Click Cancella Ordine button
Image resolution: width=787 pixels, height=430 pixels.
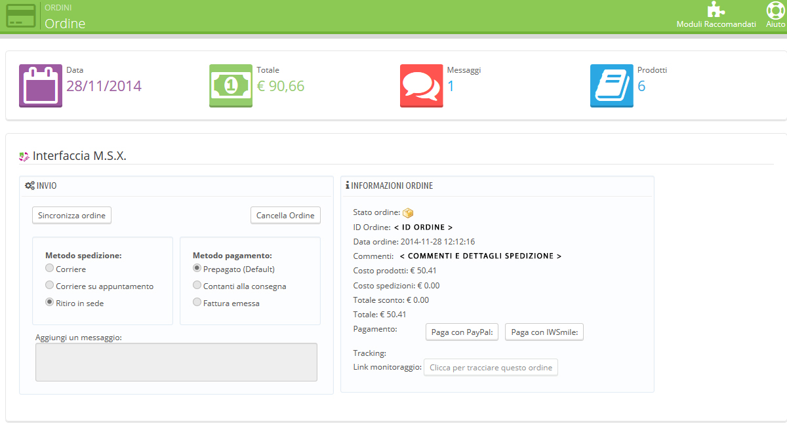pos(285,216)
